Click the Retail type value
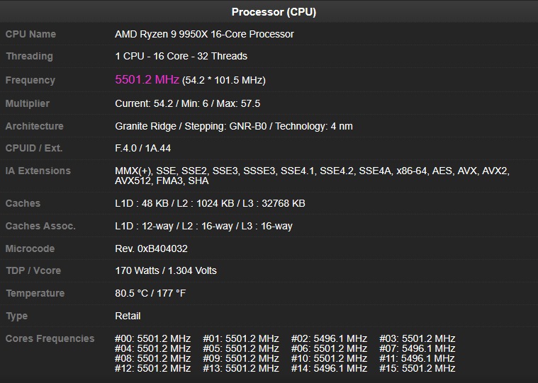This screenshot has height=383, width=538. pyautogui.click(x=128, y=316)
